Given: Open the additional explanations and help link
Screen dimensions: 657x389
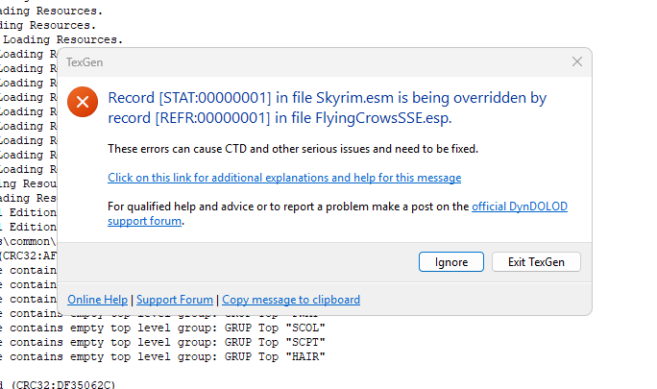Looking at the screenshot, I should pos(284,178).
